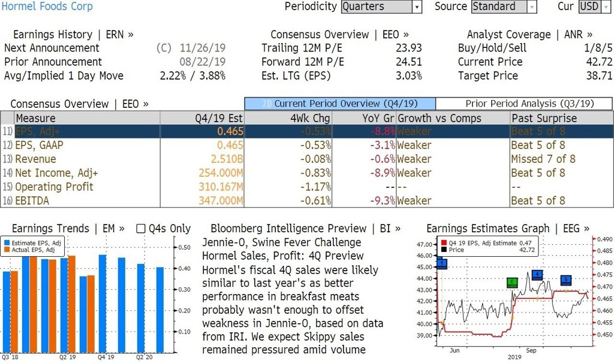The height and width of the screenshot is (364, 614).
Task: Select the EBITDA measure row
Action: point(306,201)
